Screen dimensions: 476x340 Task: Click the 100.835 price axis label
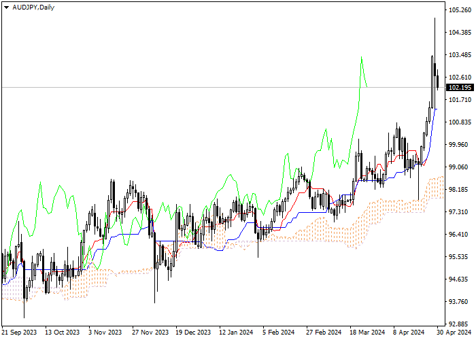click(460, 122)
